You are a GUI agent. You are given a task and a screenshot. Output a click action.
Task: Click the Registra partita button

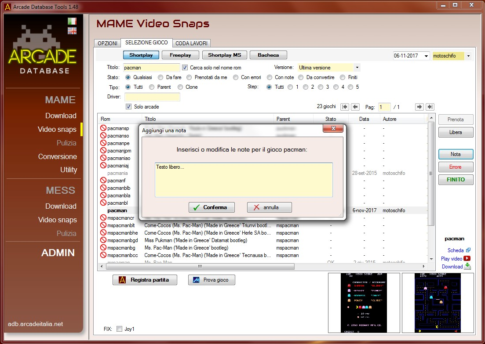point(145,280)
